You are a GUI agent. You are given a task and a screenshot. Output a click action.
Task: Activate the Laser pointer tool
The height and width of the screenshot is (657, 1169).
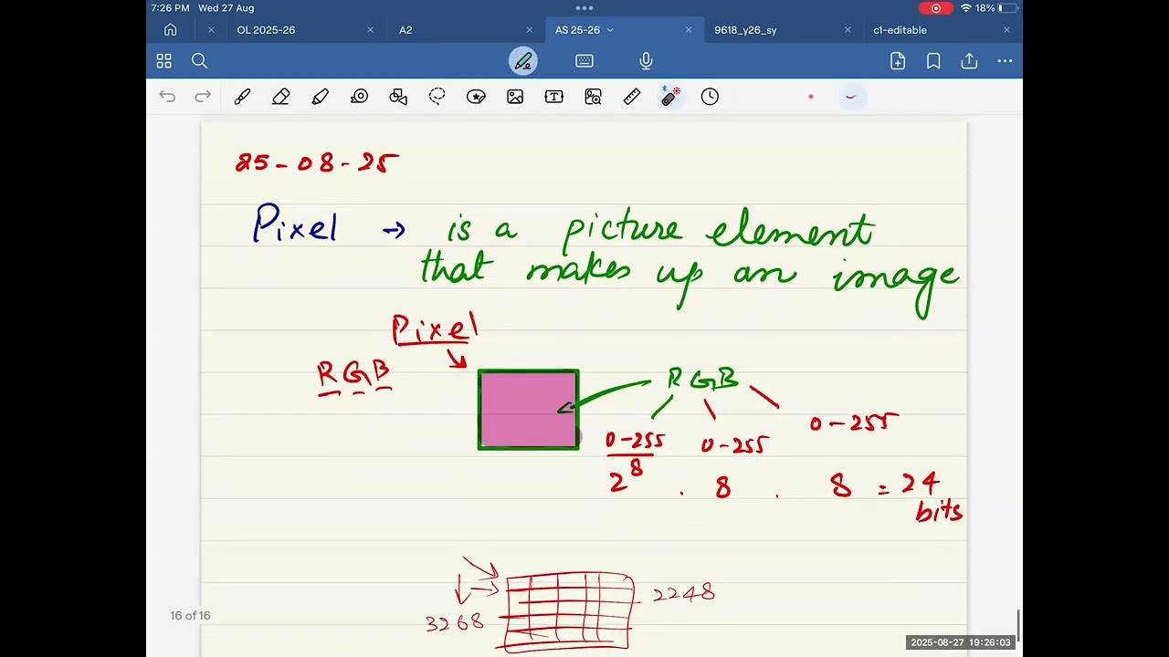click(x=670, y=97)
